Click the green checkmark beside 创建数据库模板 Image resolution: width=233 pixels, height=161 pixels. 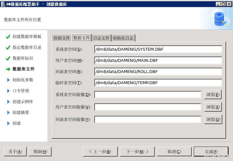tap(8, 37)
